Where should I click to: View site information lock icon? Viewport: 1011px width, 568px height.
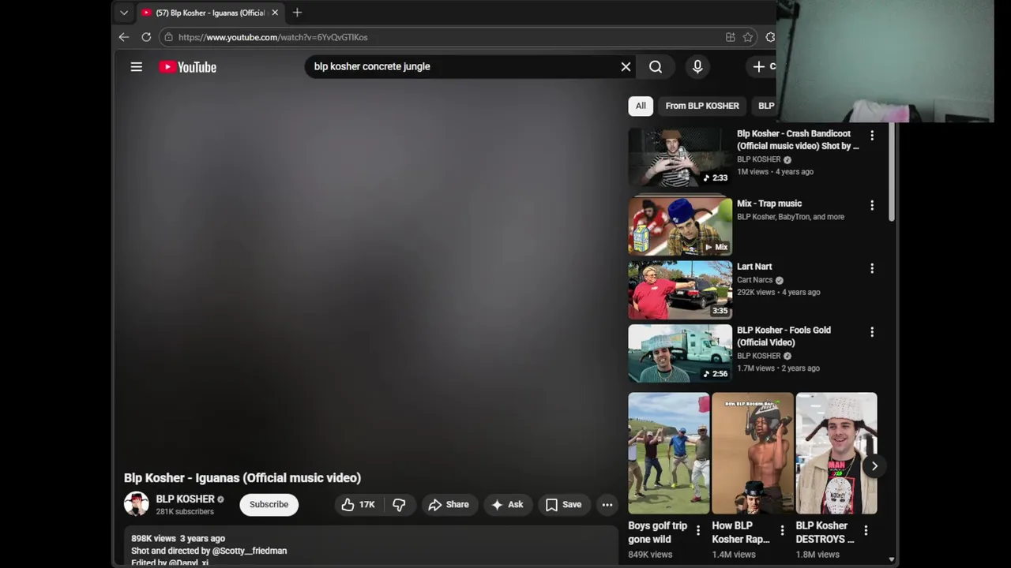(168, 37)
